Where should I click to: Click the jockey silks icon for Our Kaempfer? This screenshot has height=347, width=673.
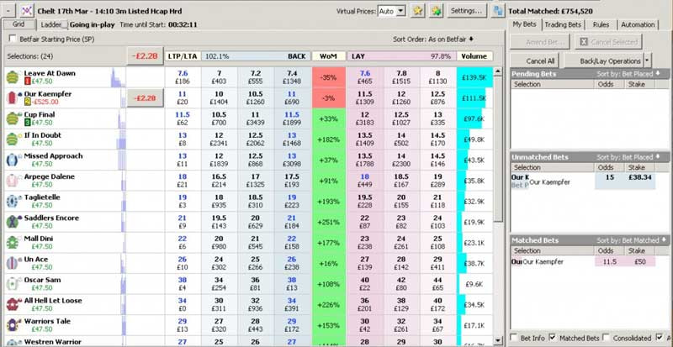click(13, 98)
